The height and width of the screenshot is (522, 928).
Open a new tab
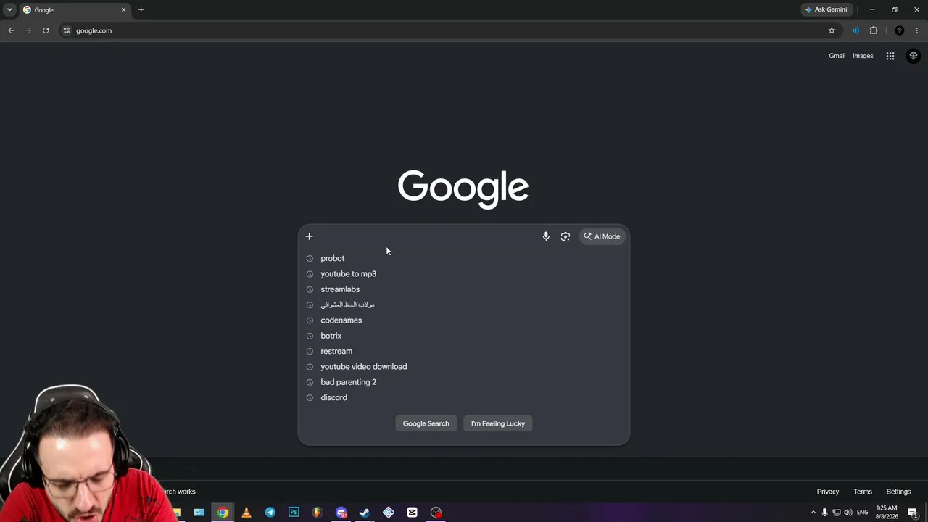pyautogui.click(x=141, y=9)
